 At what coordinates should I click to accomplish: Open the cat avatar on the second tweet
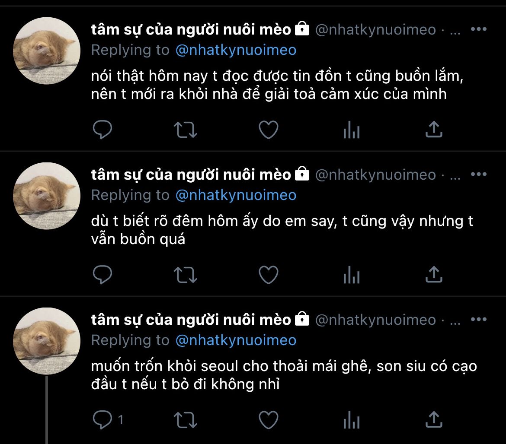click(x=47, y=196)
